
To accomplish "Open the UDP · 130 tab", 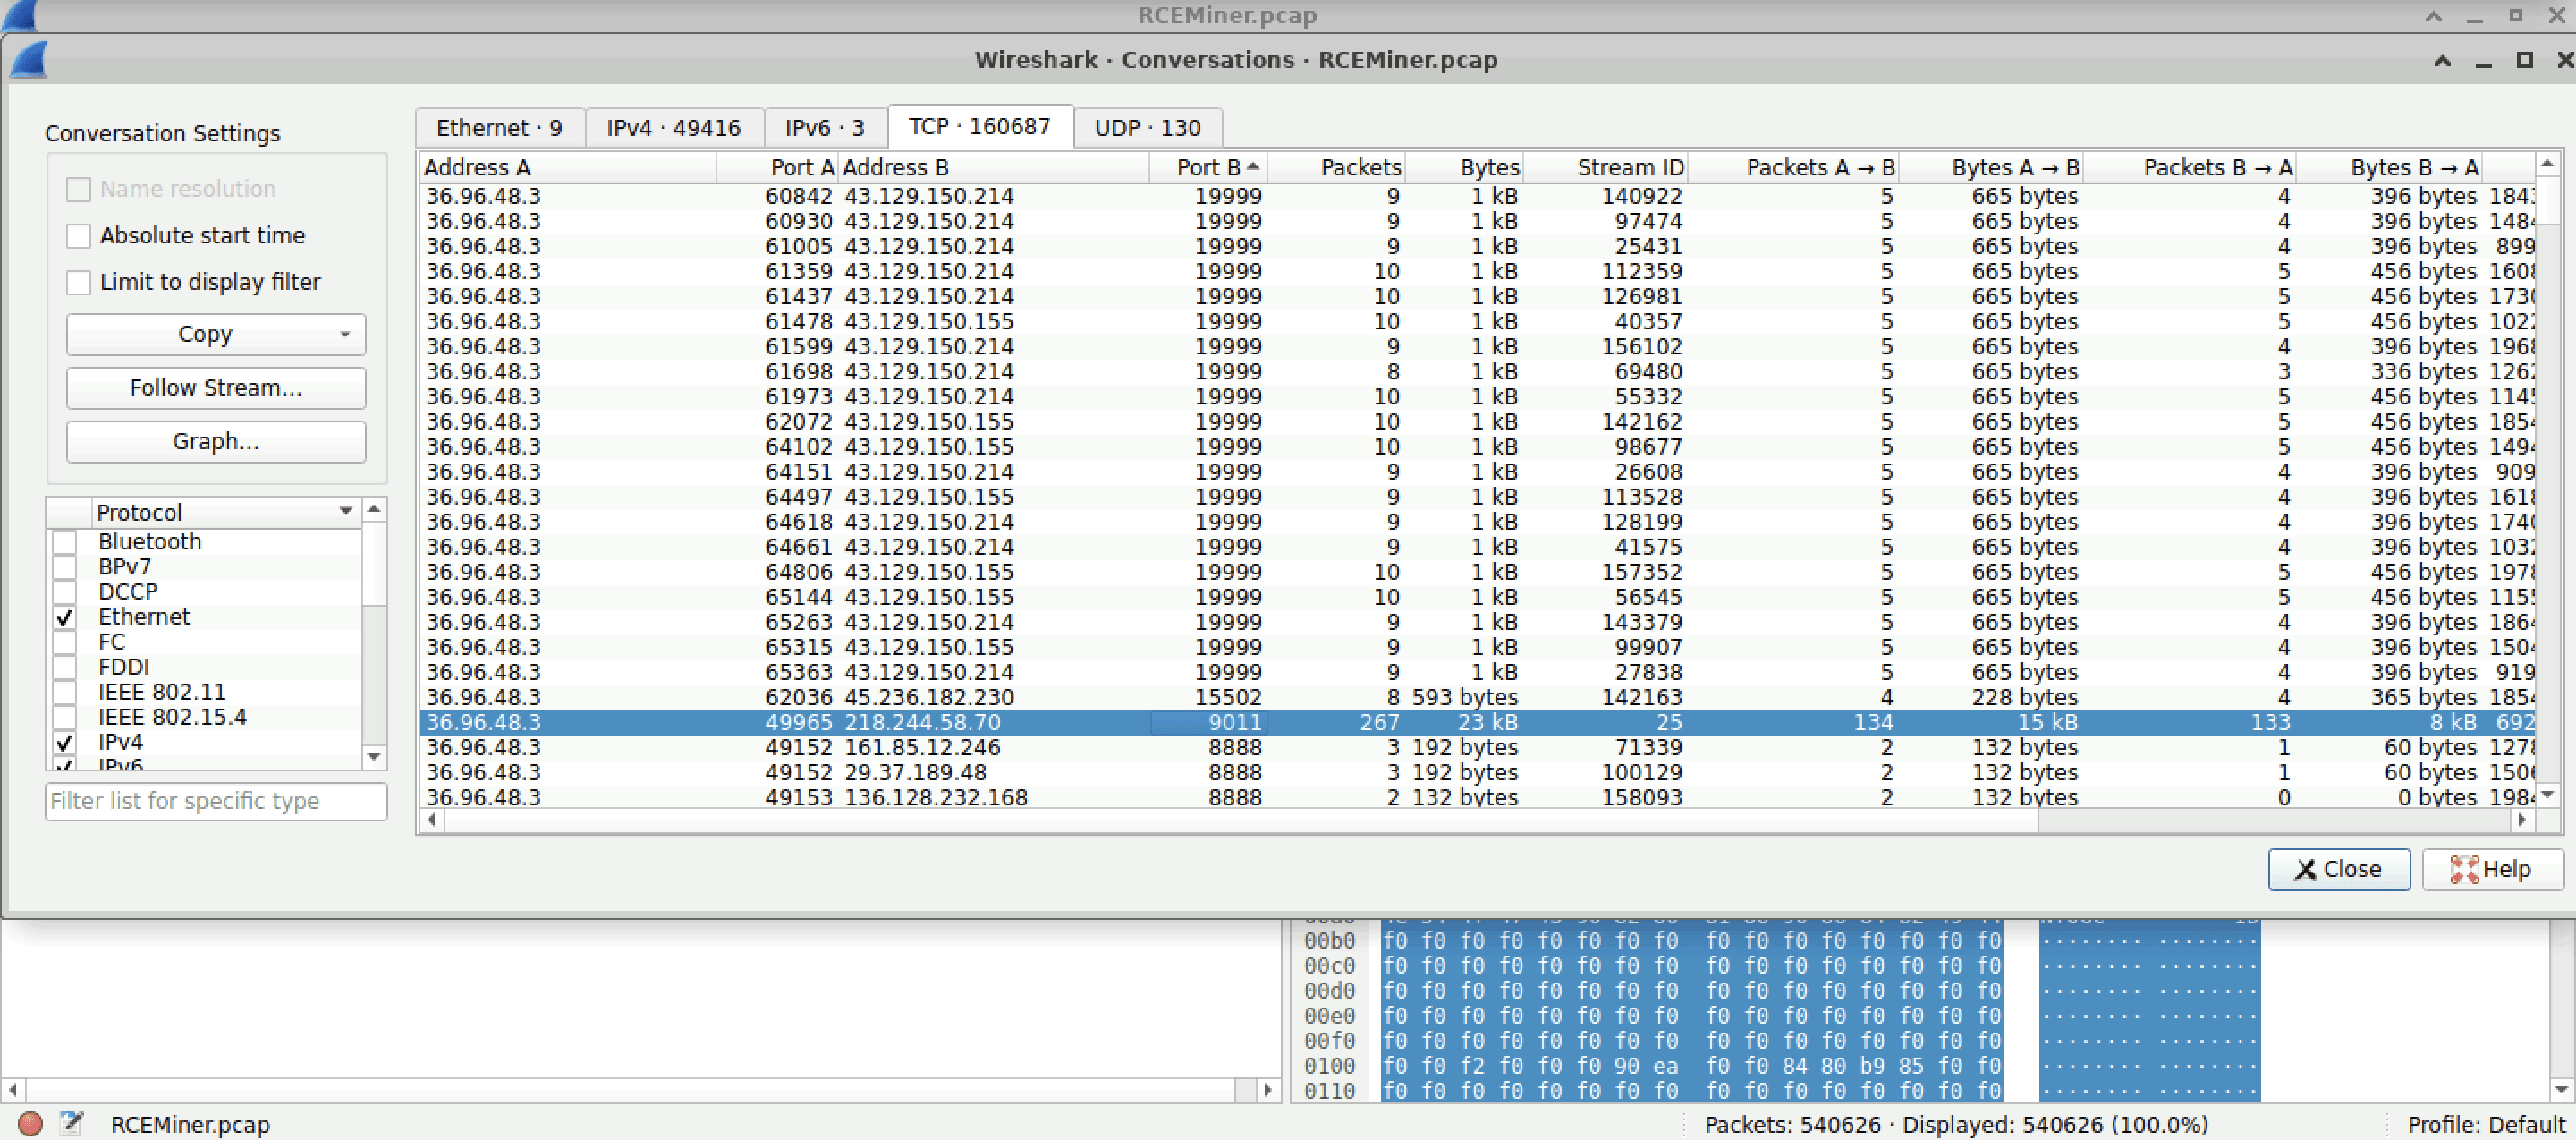I will click(1148, 128).
